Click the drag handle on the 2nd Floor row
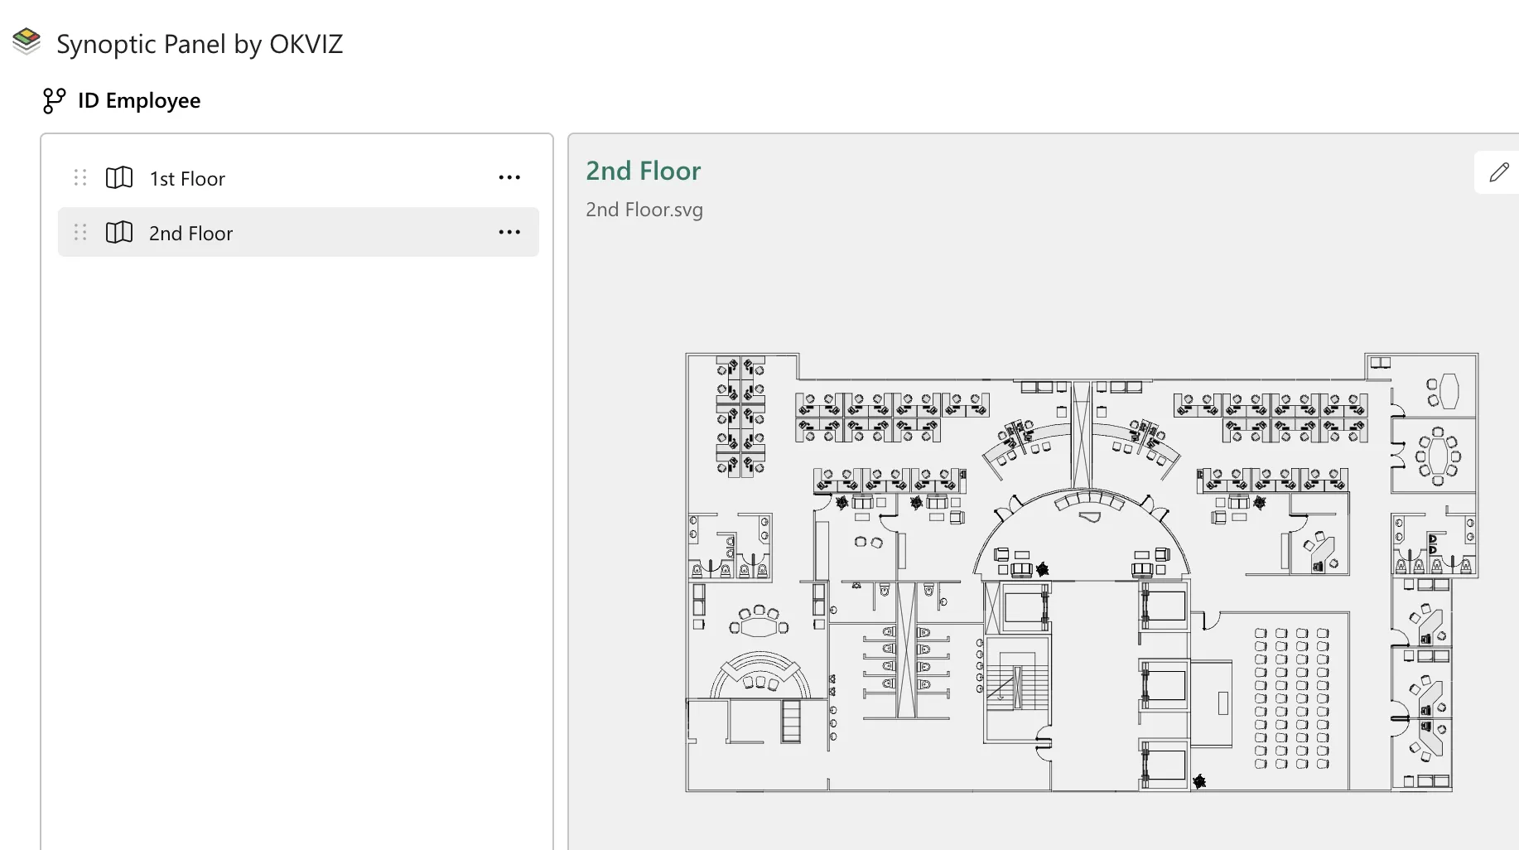Viewport: 1519px width, 850px height. click(80, 232)
